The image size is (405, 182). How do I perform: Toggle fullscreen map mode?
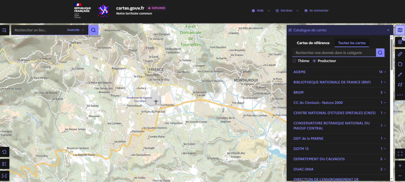400,154
